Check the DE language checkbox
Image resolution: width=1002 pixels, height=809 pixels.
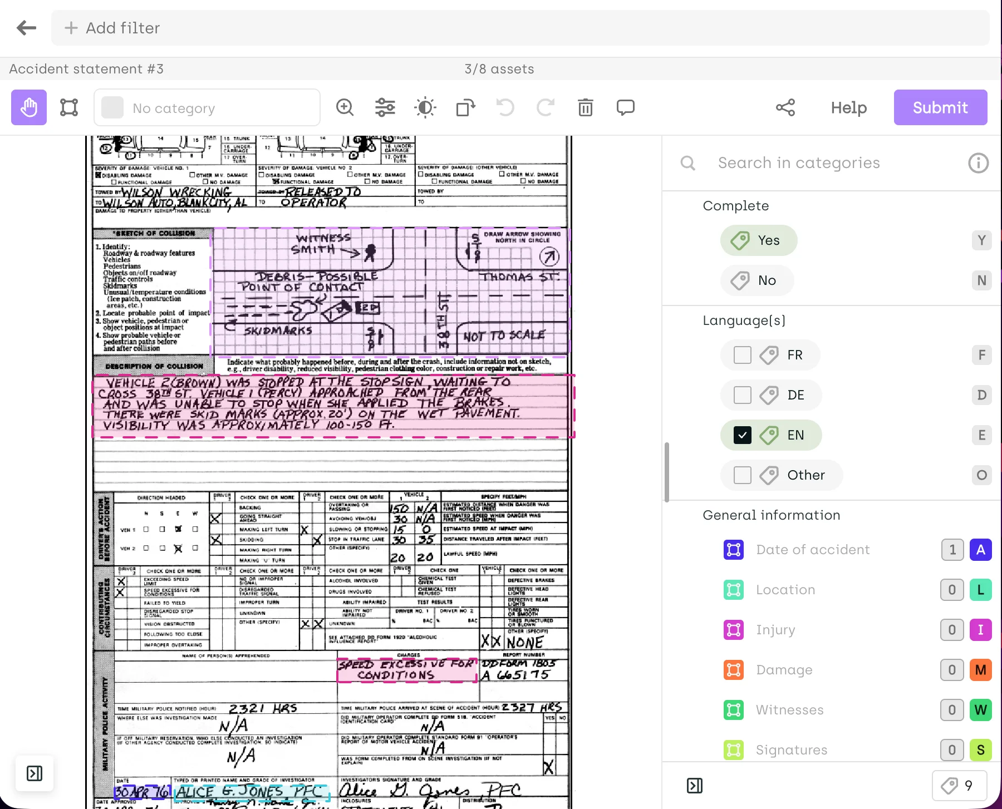click(743, 395)
